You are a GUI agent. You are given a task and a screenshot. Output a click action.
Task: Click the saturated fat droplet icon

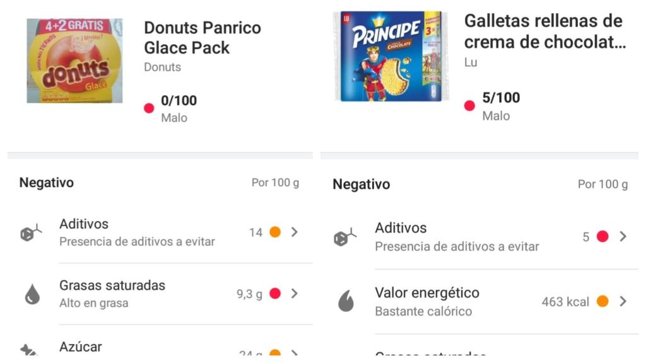coord(32,294)
